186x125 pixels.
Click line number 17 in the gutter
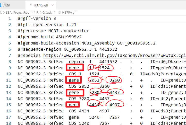[x=9, y=117]
